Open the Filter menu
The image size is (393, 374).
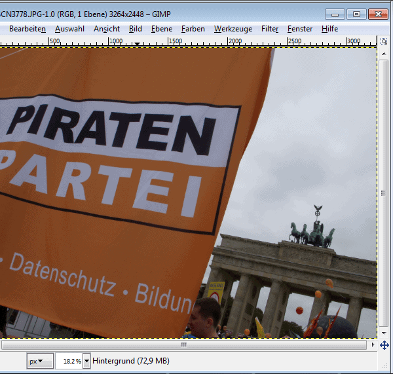click(270, 29)
